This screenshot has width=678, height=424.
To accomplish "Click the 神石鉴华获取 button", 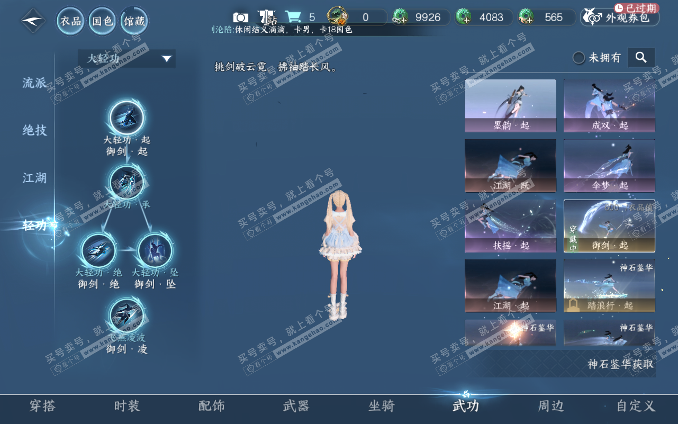I will (x=620, y=364).
